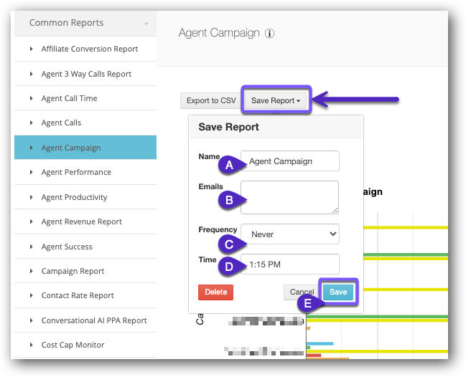
Task: Click the blue Save button
Action: point(338,292)
